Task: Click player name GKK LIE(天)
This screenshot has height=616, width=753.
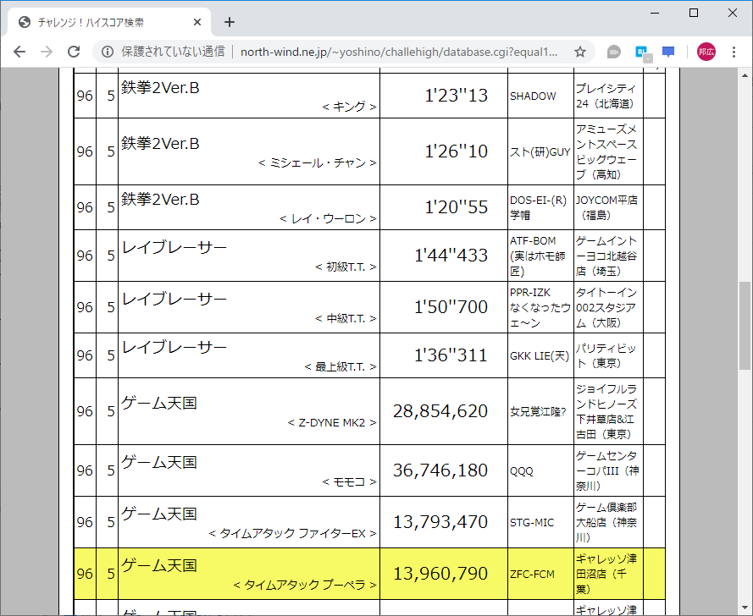Action: pos(540,356)
